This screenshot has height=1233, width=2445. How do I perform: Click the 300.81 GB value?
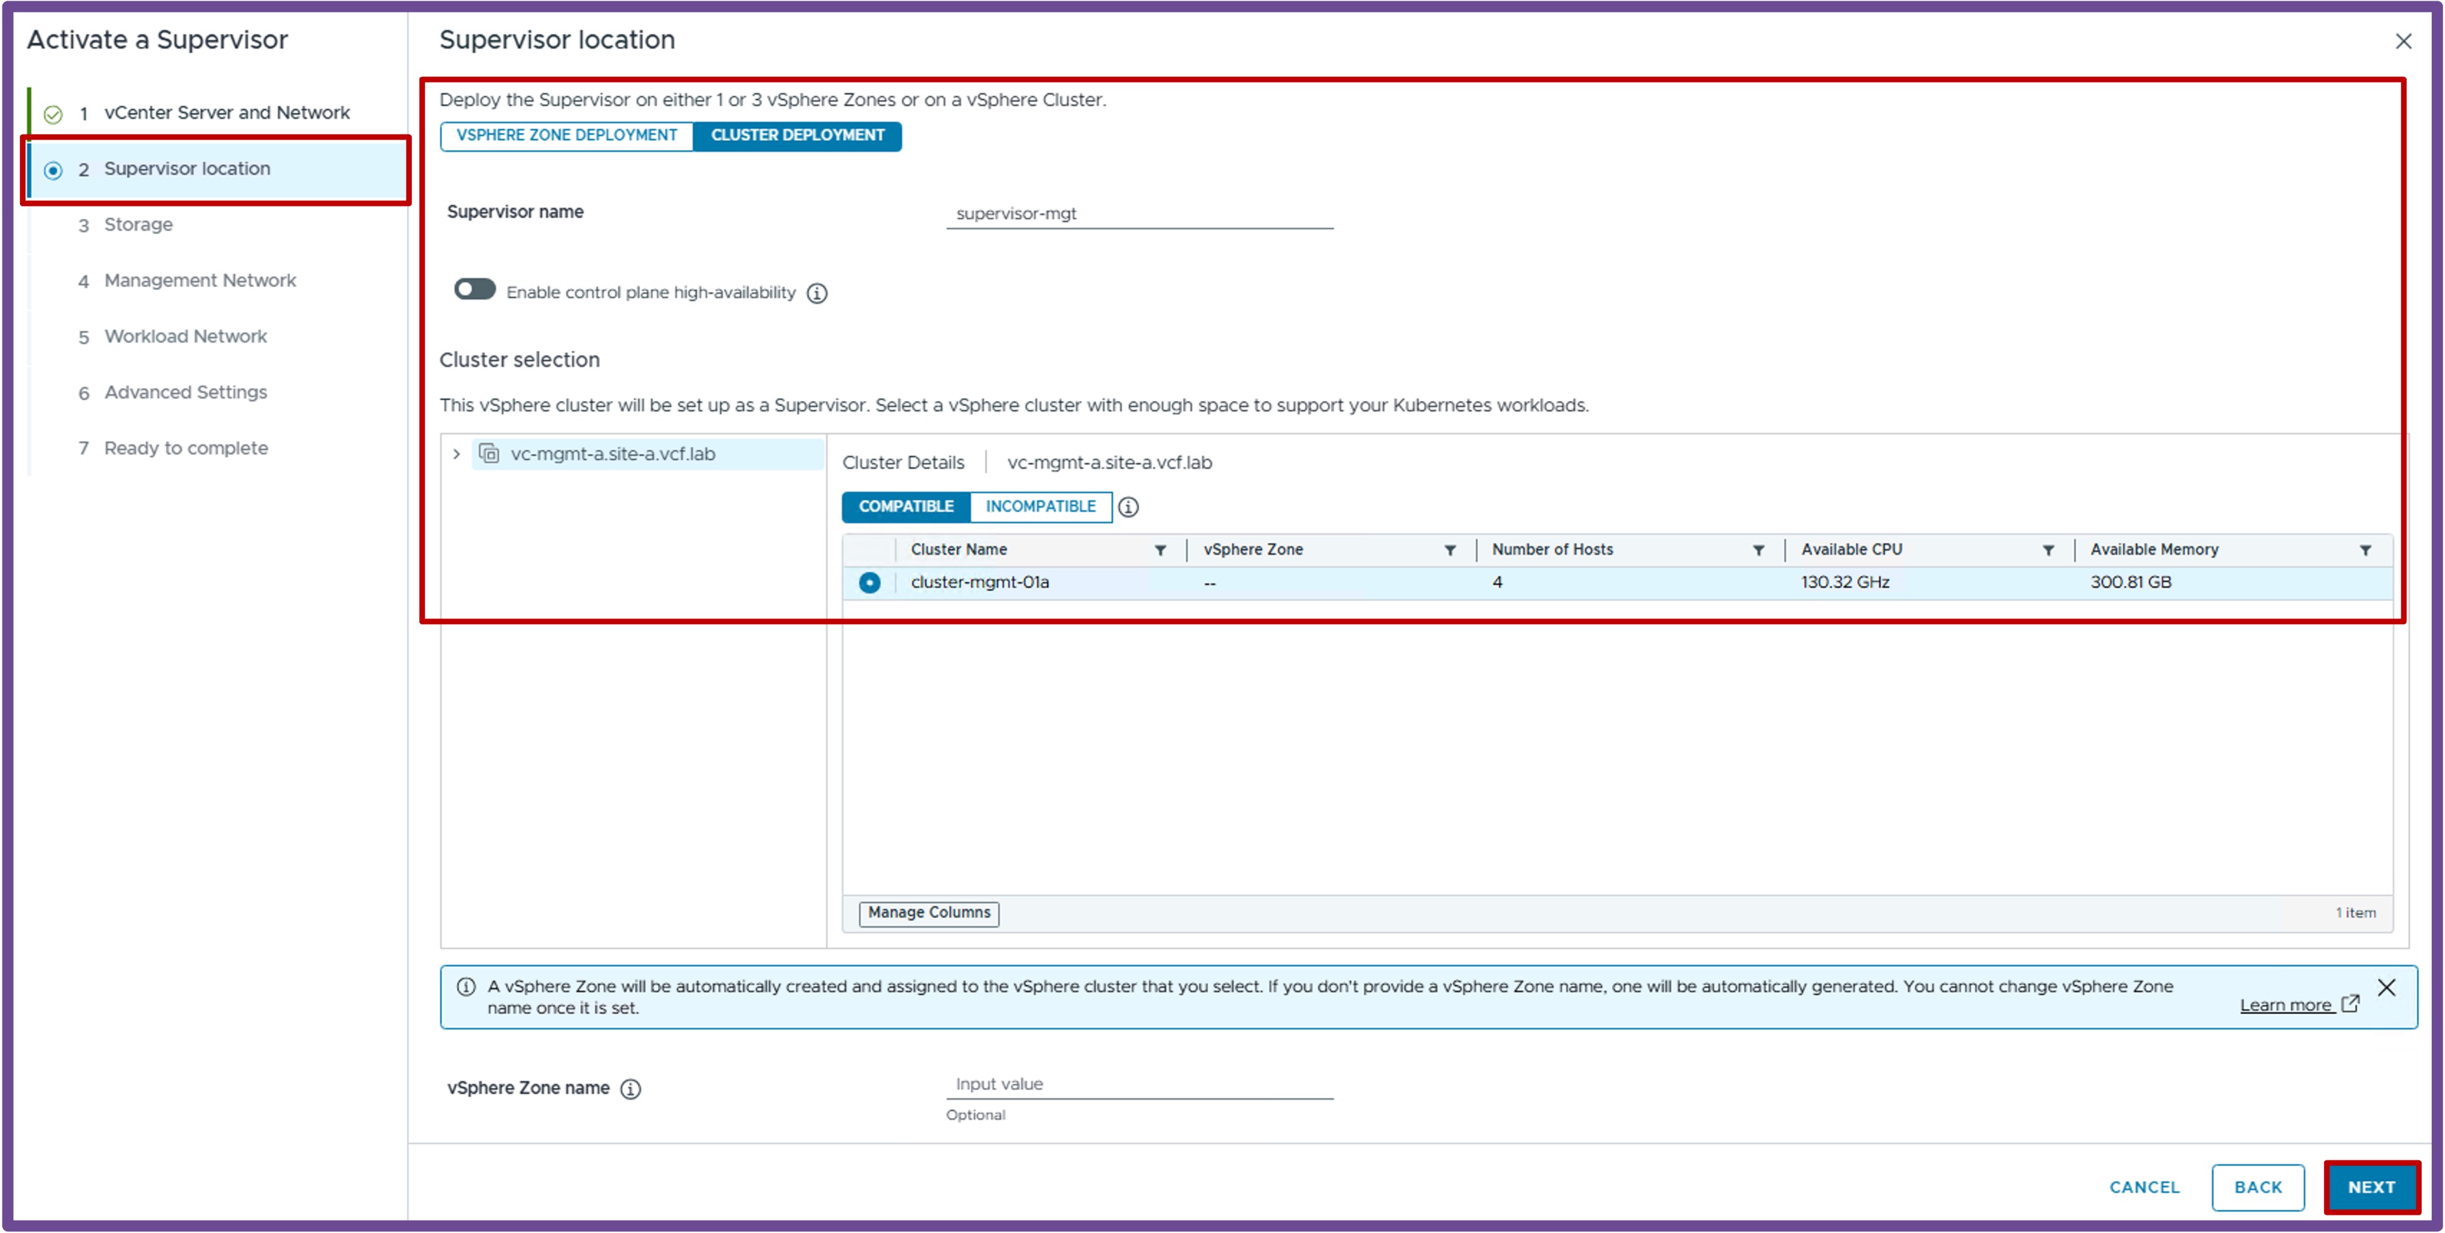point(2130,582)
